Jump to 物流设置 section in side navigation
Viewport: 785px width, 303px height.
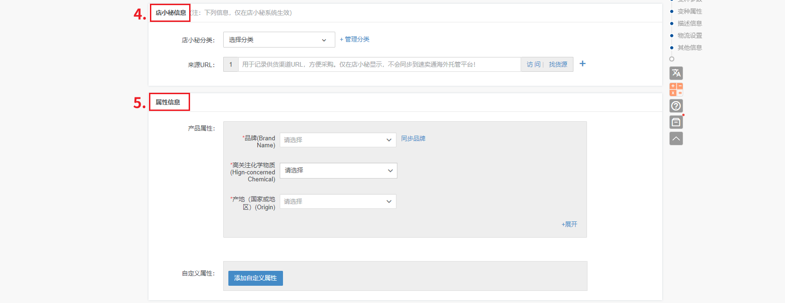[690, 35]
